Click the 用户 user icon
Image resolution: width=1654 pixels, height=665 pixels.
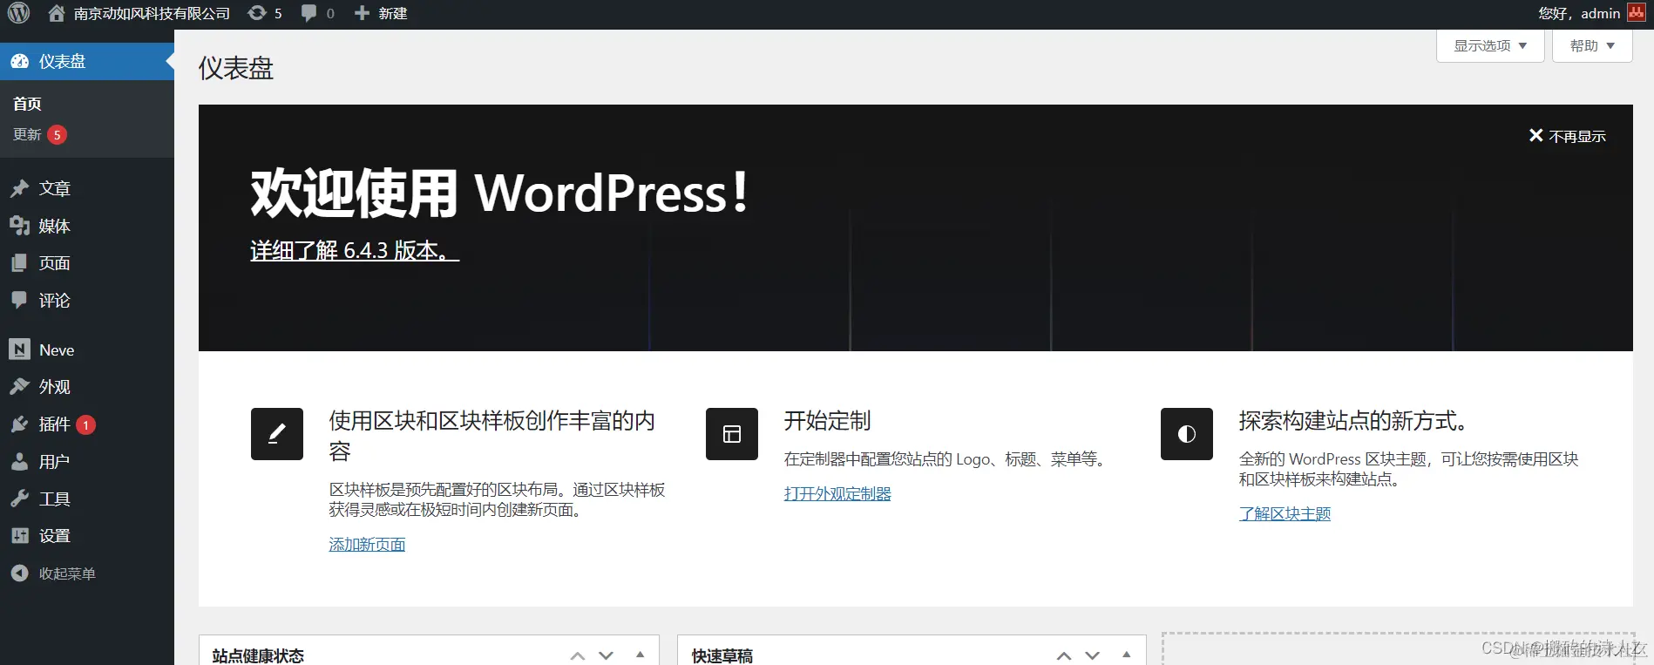click(x=19, y=461)
